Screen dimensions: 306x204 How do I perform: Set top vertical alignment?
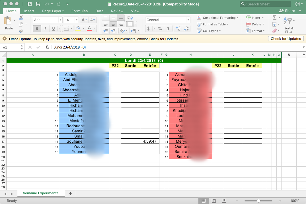pos(106,18)
